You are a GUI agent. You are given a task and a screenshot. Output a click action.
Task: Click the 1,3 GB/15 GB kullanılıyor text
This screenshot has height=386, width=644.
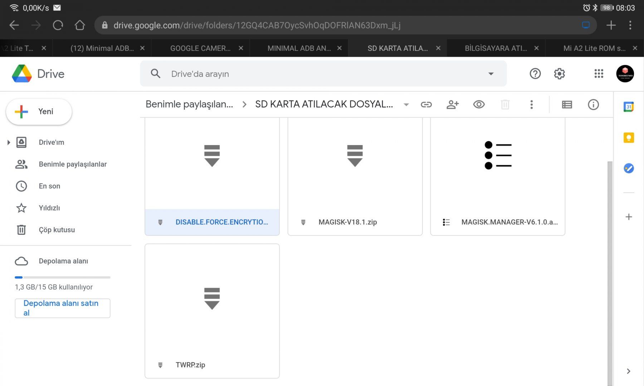[54, 287]
